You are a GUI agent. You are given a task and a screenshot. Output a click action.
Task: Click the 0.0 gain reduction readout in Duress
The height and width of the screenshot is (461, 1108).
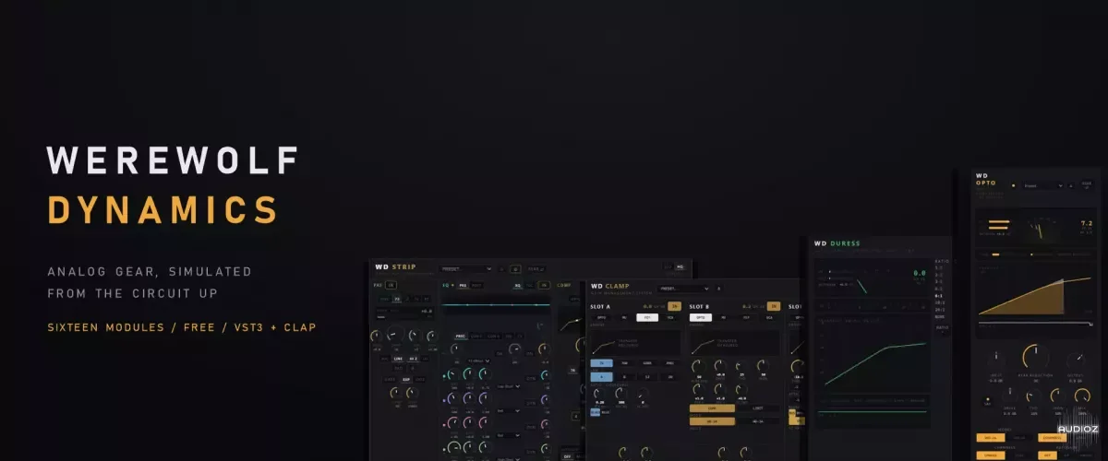(x=920, y=273)
